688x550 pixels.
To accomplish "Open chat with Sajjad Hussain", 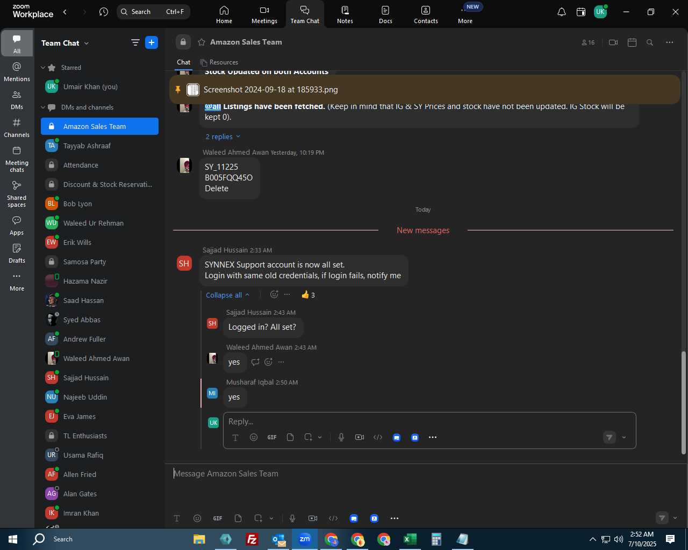I will pyautogui.click(x=99, y=378).
